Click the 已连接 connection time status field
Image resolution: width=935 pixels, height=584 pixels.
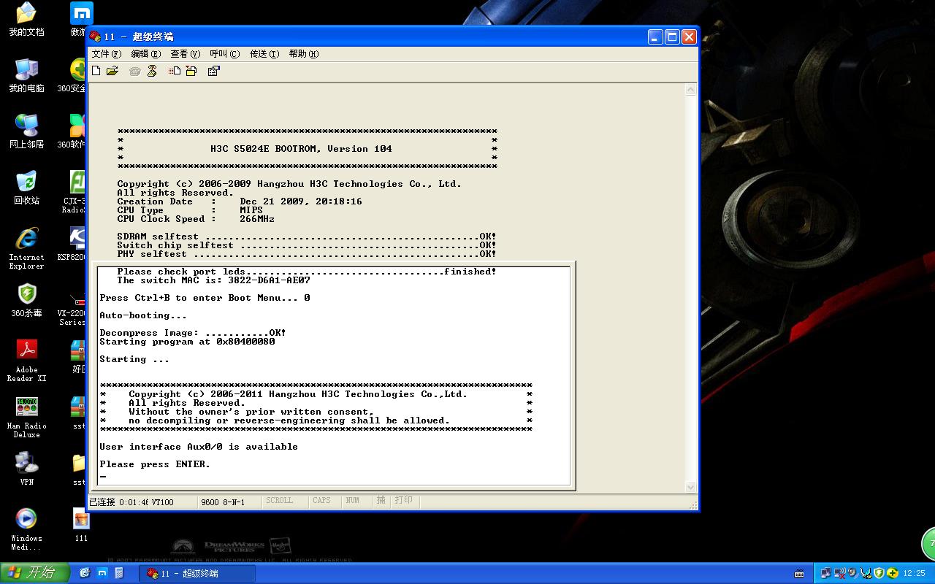118,502
